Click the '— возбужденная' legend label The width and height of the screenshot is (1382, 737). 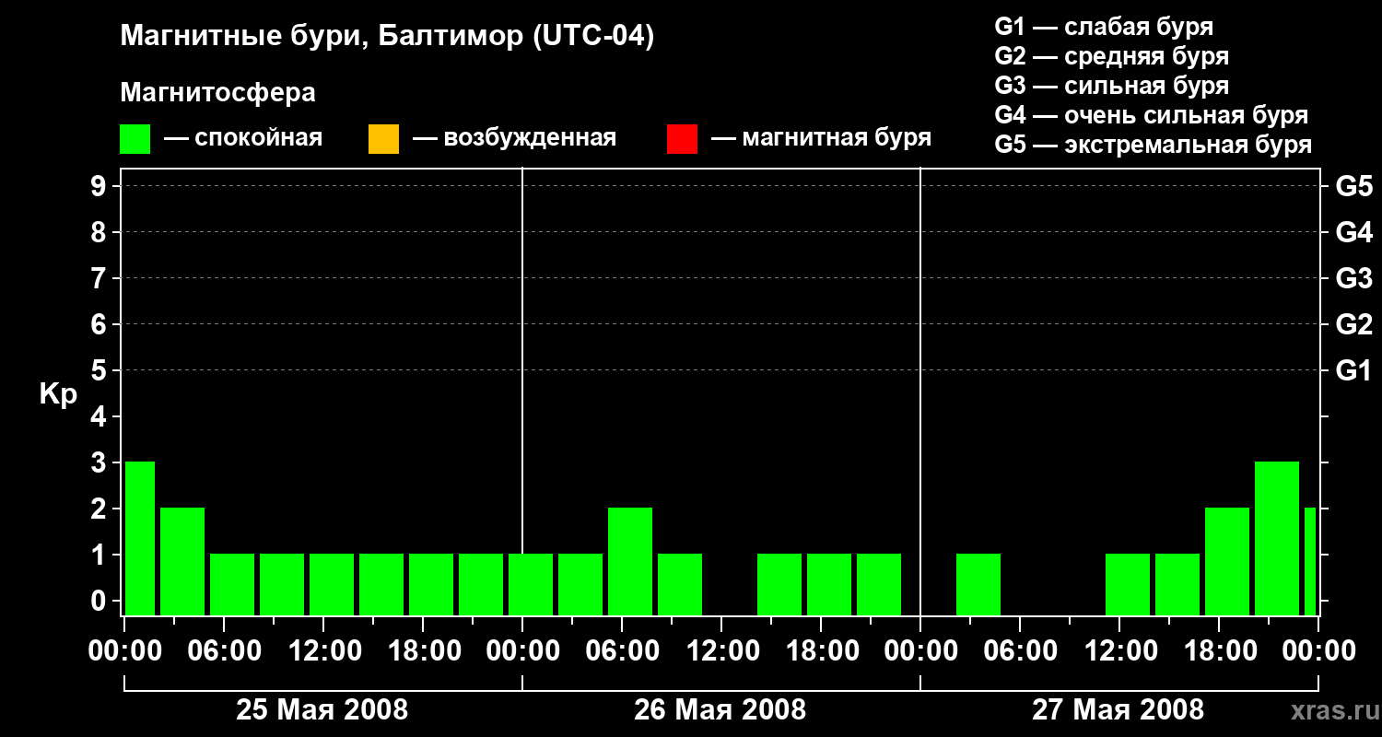coord(514,138)
